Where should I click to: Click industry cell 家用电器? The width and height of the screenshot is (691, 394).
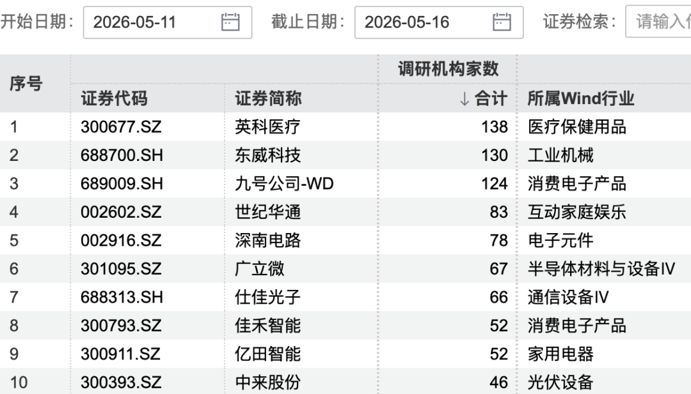tap(560, 354)
